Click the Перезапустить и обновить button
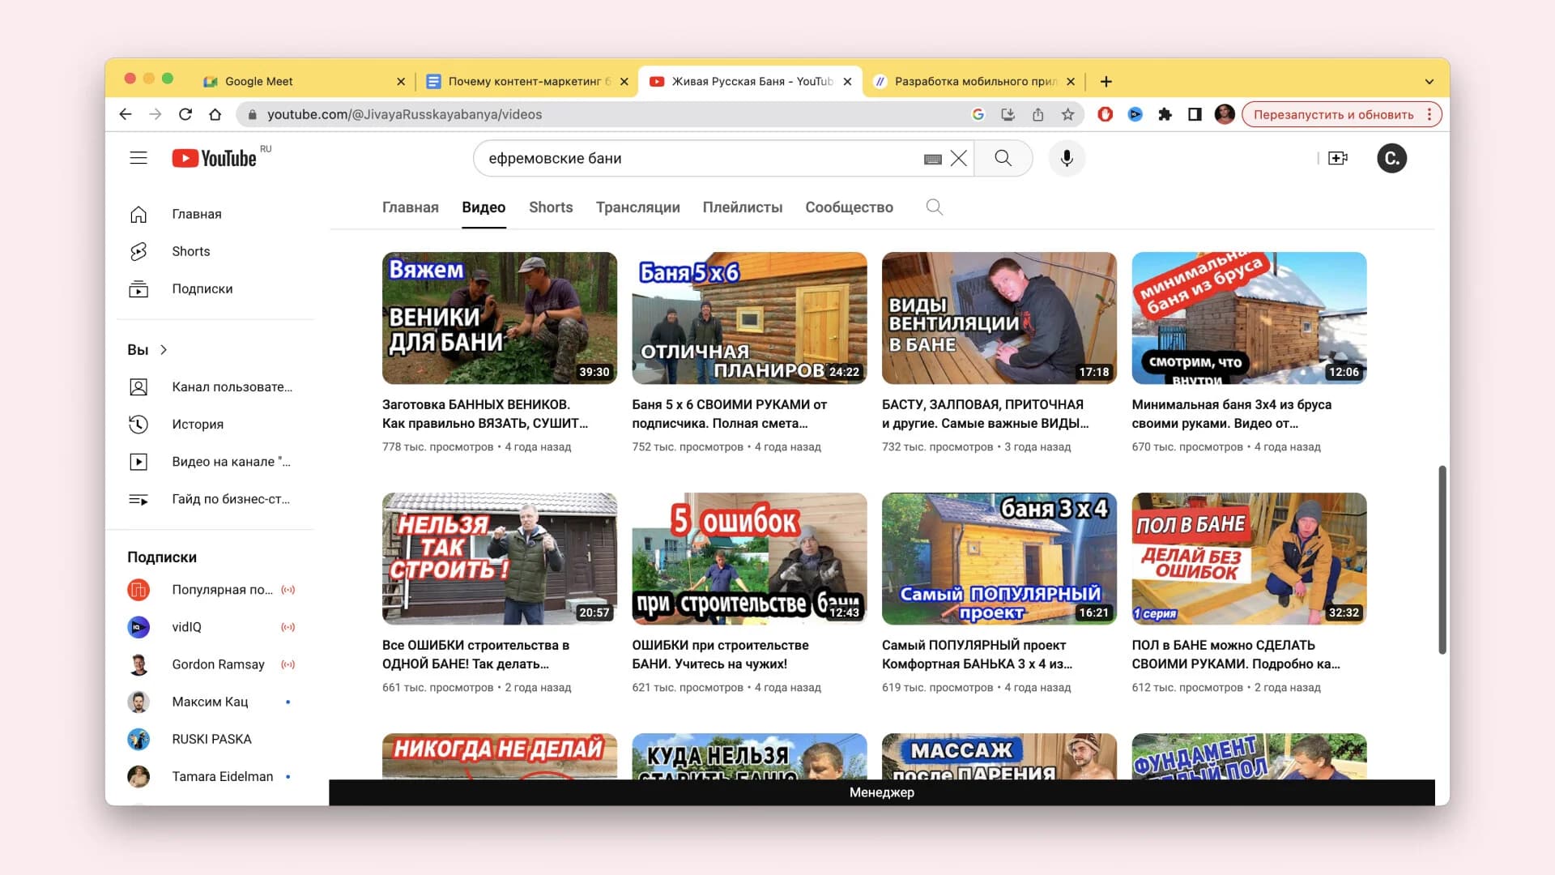This screenshot has height=875, width=1555. 1333,114
